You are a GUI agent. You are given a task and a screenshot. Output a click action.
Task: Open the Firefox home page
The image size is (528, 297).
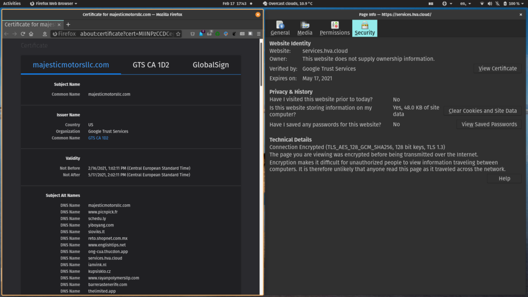pyautogui.click(x=31, y=34)
